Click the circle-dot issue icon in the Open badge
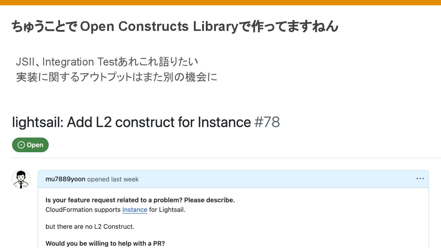 [x=21, y=145]
